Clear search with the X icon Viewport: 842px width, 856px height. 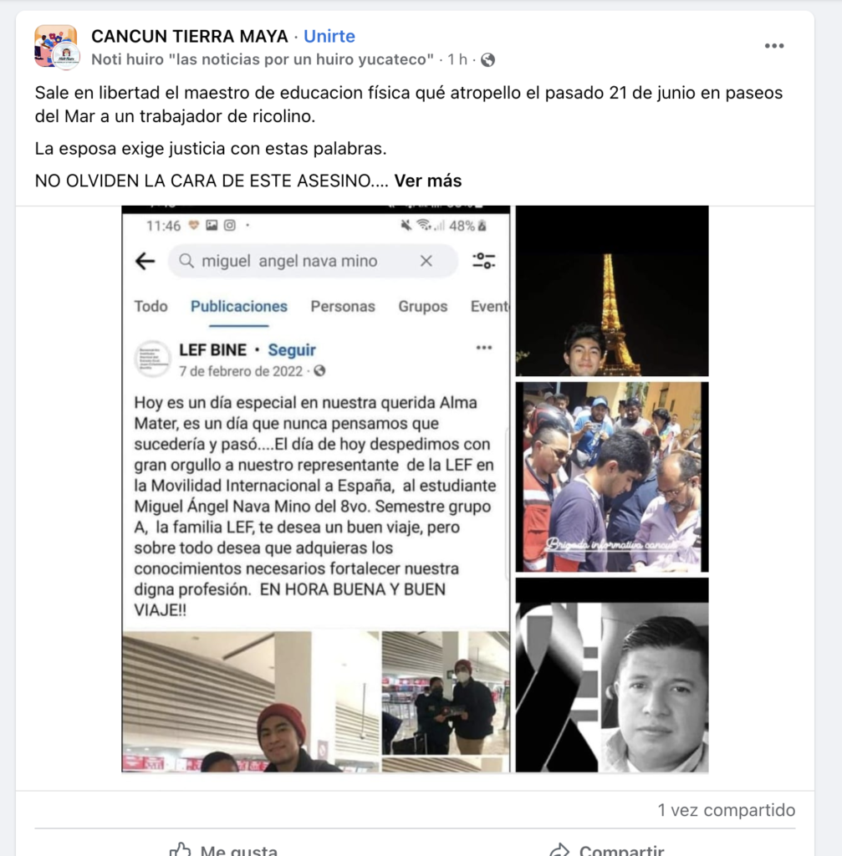[x=426, y=261]
